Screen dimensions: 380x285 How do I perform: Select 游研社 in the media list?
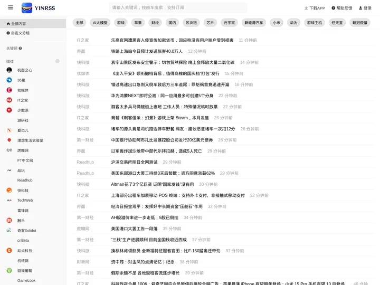[x=23, y=120]
